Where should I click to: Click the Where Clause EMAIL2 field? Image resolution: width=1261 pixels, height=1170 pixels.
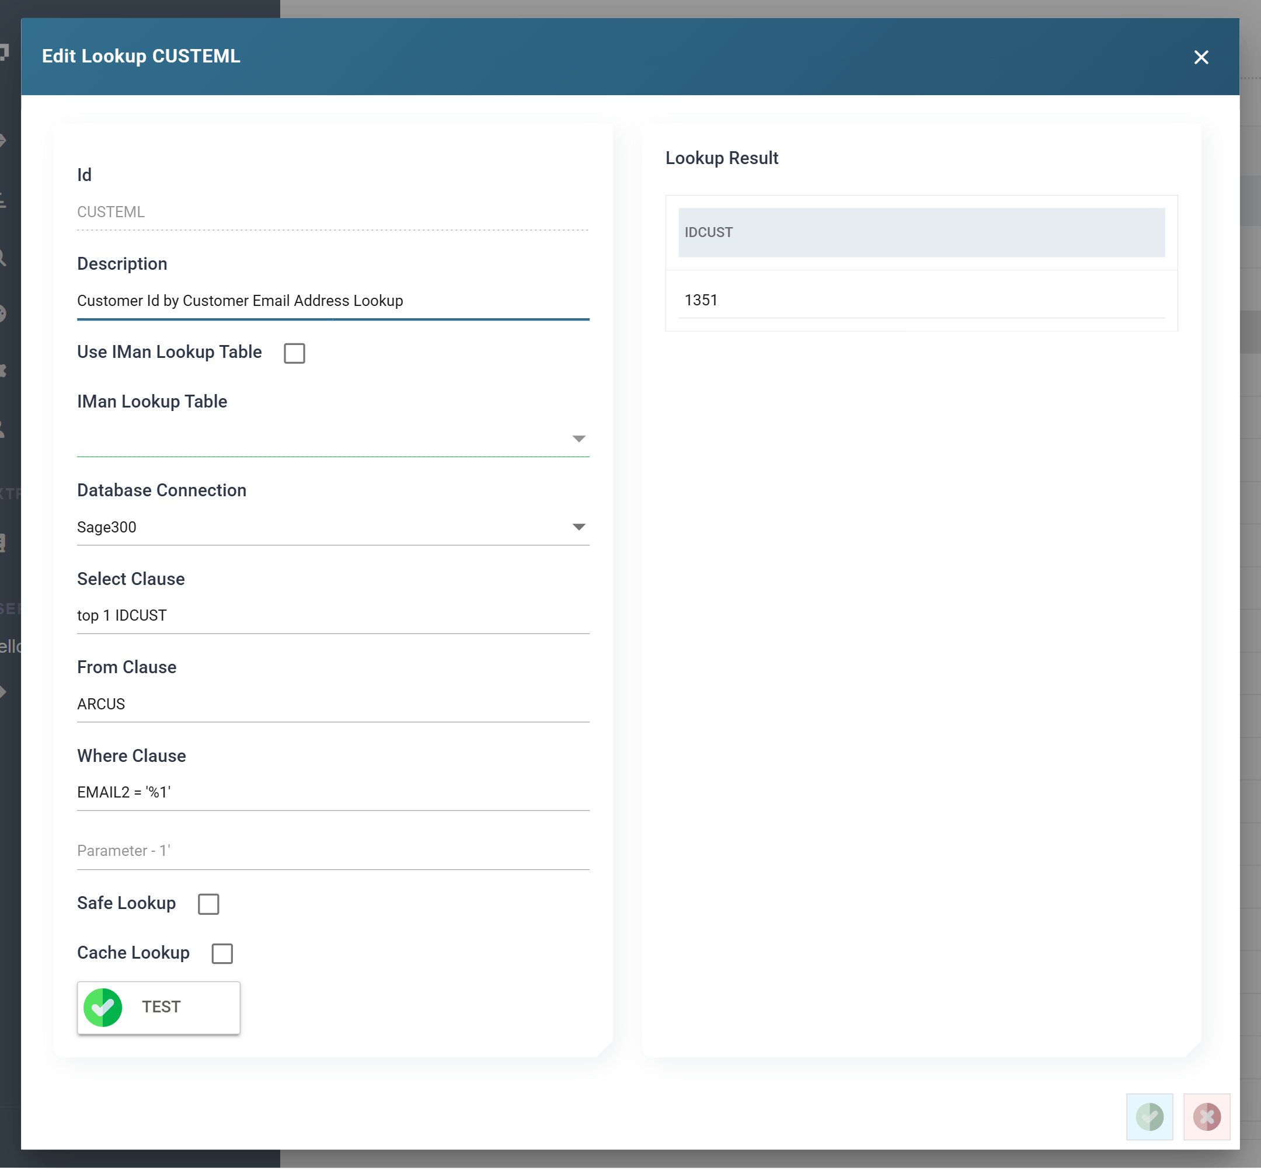[333, 792]
